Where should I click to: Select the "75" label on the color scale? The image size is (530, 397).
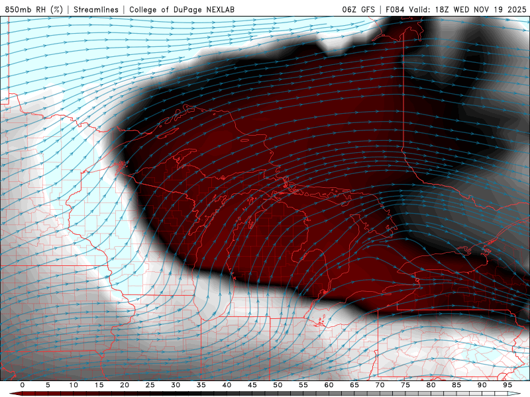click(x=405, y=385)
